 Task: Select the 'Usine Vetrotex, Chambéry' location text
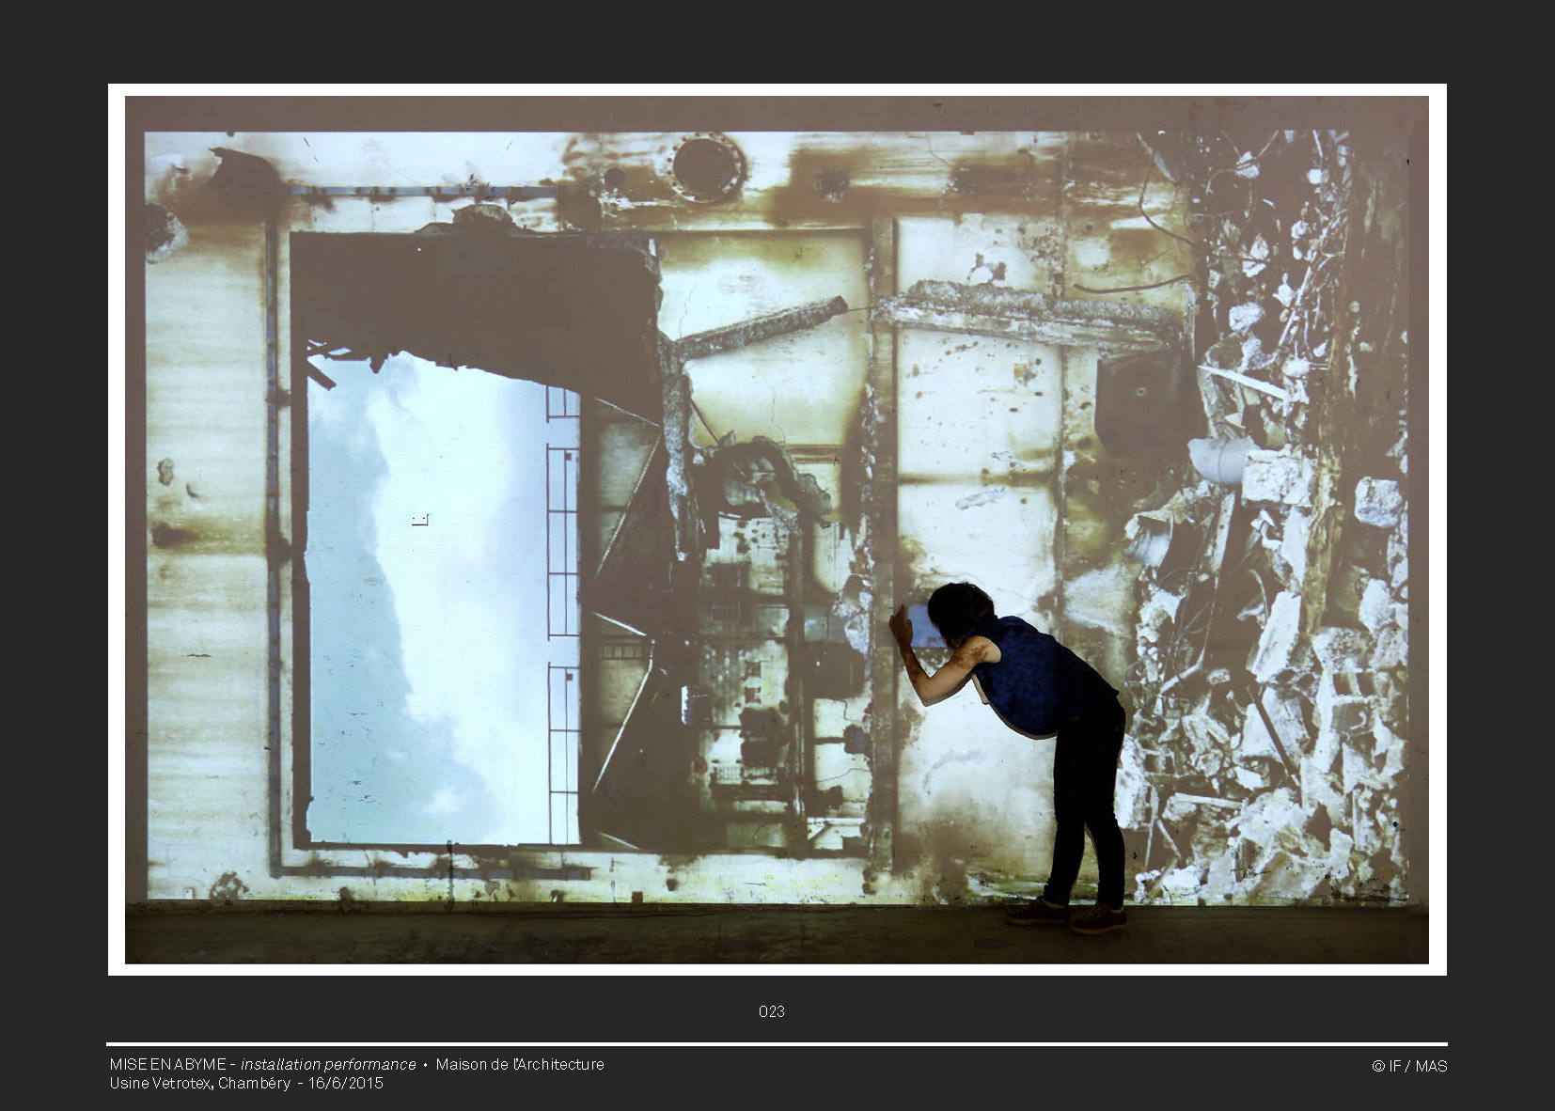[x=199, y=1083]
